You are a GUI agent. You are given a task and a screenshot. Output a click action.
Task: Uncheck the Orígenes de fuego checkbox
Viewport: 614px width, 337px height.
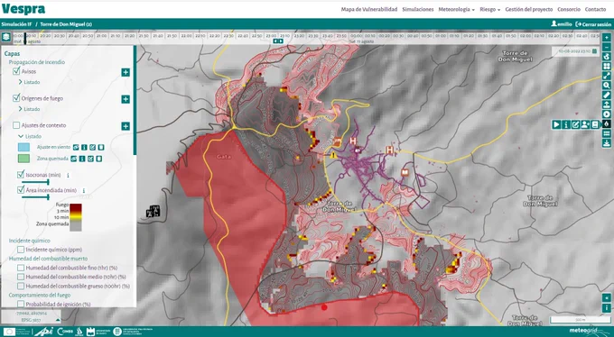click(16, 98)
